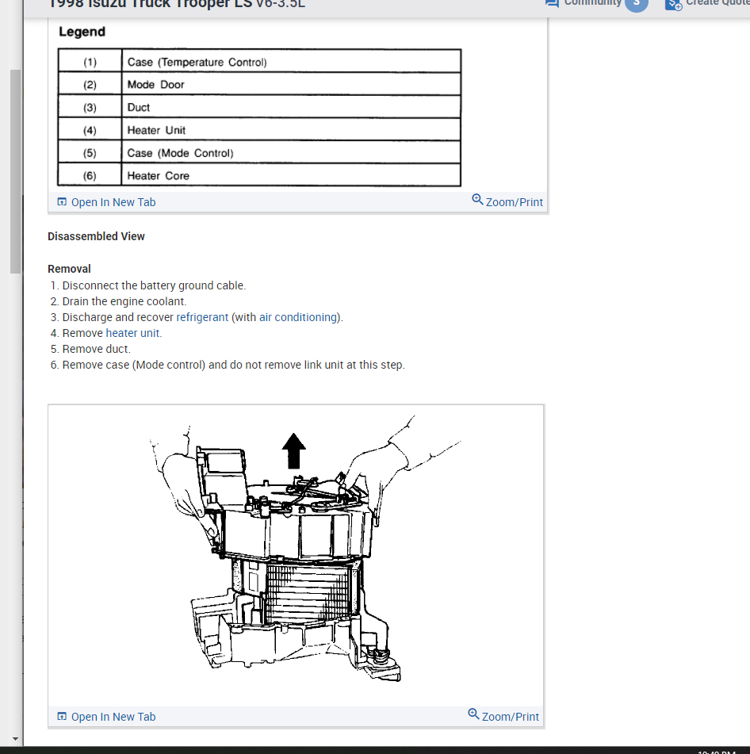Click step 'Drain the engine coolant.'
This screenshot has height=754, width=750.
[124, 301]
